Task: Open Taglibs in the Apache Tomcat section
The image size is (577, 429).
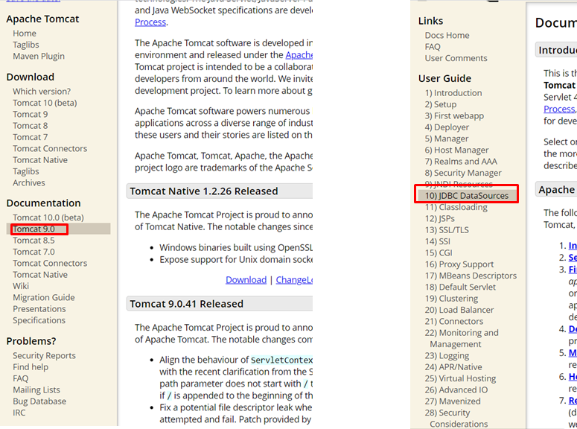Action: coord(26,45)
